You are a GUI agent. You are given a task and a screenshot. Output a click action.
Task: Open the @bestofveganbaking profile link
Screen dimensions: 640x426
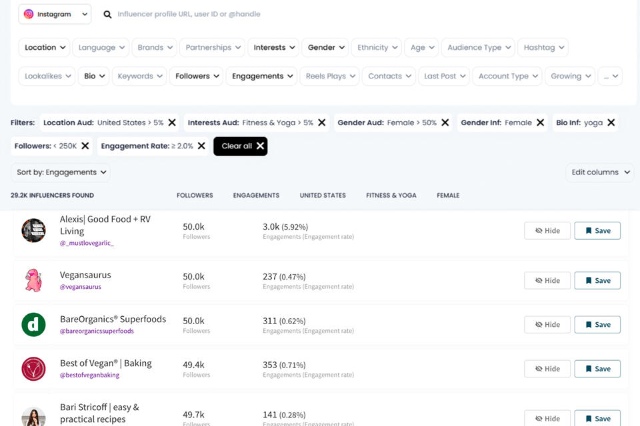click(89, 375)
